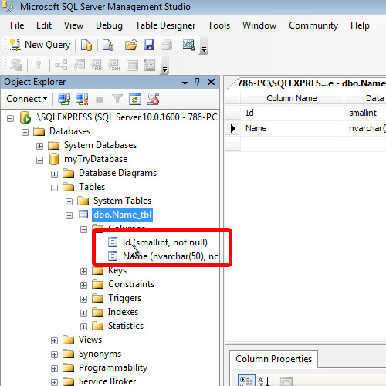Screen dimensions: 386x386
Task: Toggle the Object Explorer auto-hide pin
Action: click(x=198, y=82)
